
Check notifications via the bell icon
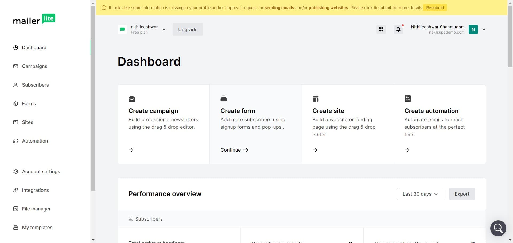pos(398,29)
